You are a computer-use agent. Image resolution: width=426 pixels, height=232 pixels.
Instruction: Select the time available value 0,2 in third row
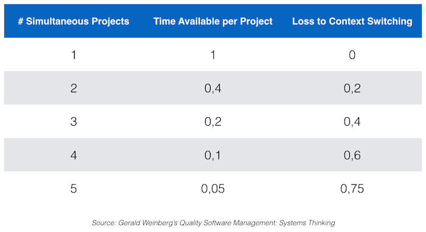(213, 121)
